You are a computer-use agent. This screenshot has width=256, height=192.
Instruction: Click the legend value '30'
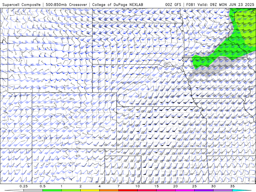(x=213, y=186)
